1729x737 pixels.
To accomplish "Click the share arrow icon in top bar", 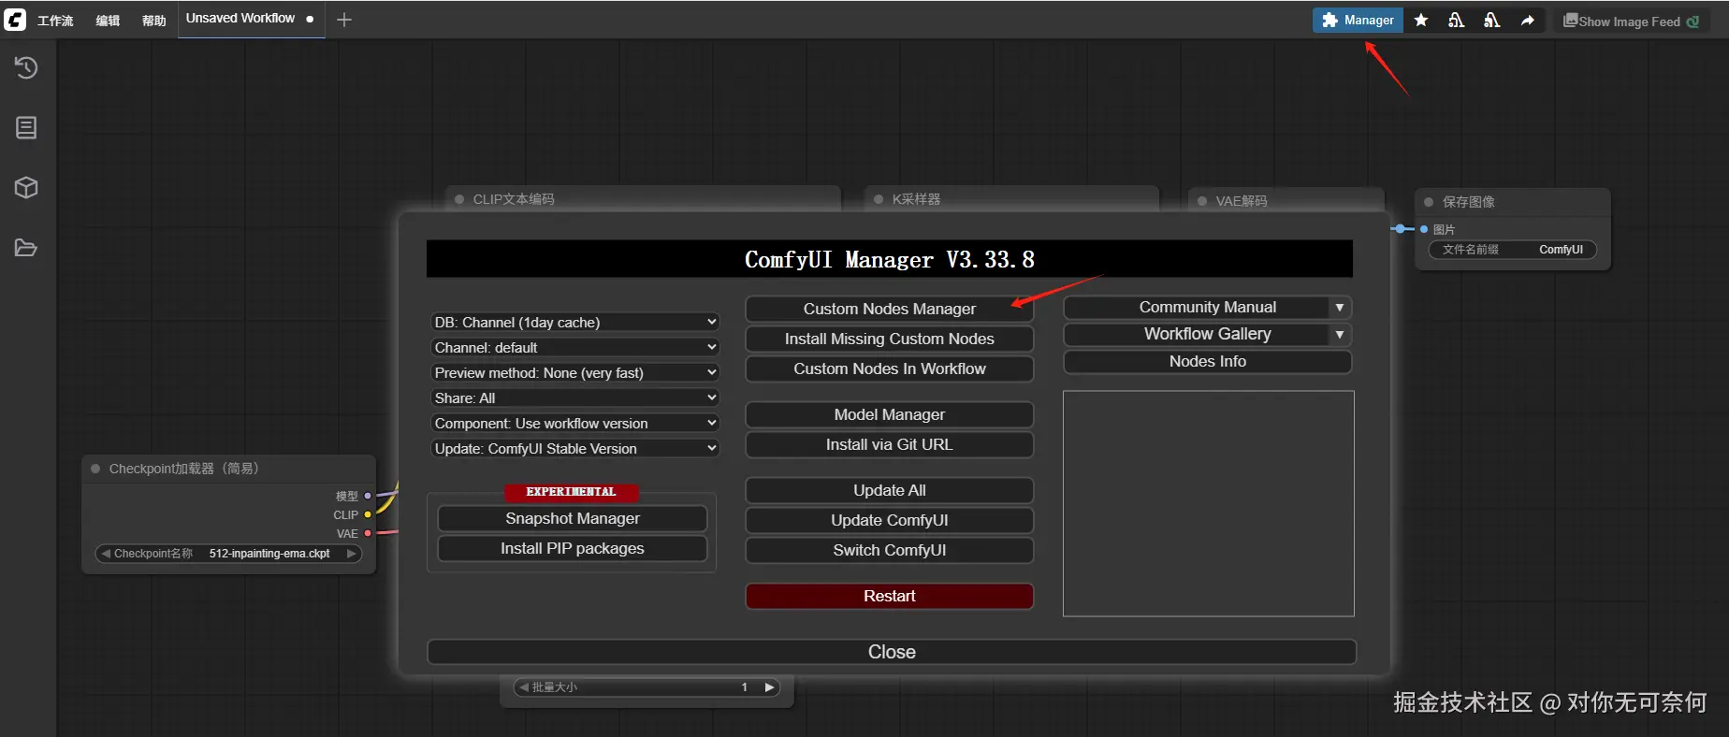I will 1528,20.
